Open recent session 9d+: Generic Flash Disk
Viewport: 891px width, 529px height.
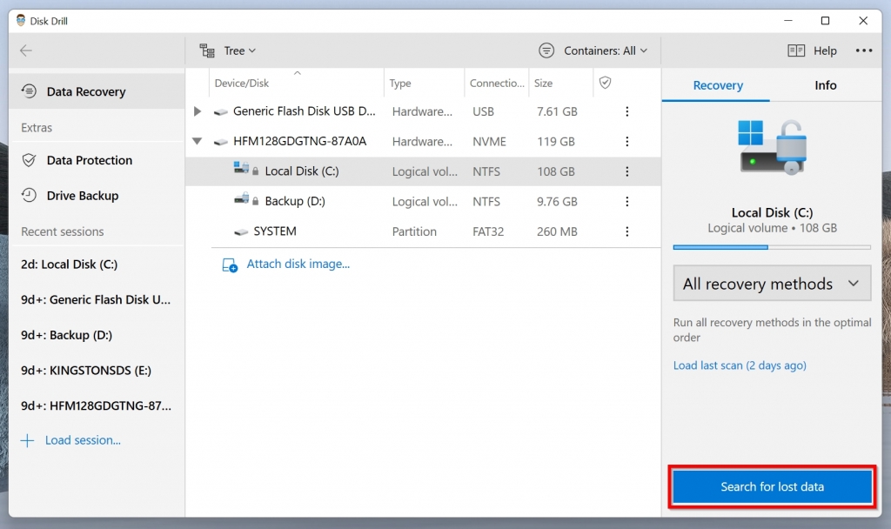(97, 299)
